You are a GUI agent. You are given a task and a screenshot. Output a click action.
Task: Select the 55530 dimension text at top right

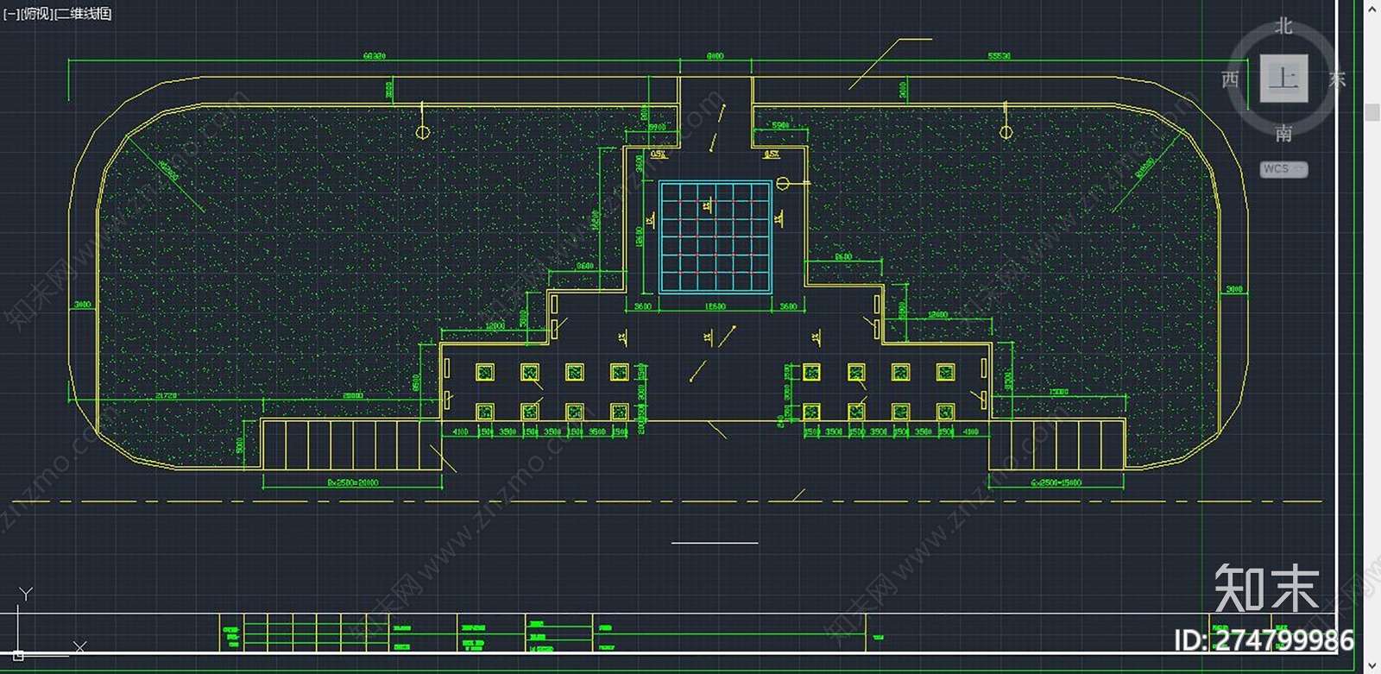point(999,56)
